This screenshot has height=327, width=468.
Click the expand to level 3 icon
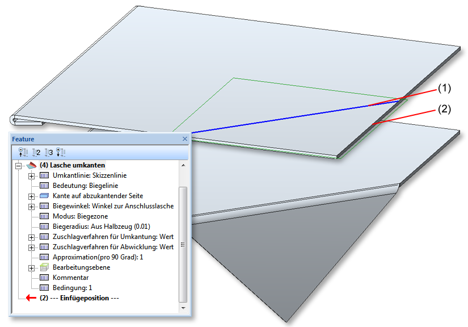[49, 152]
